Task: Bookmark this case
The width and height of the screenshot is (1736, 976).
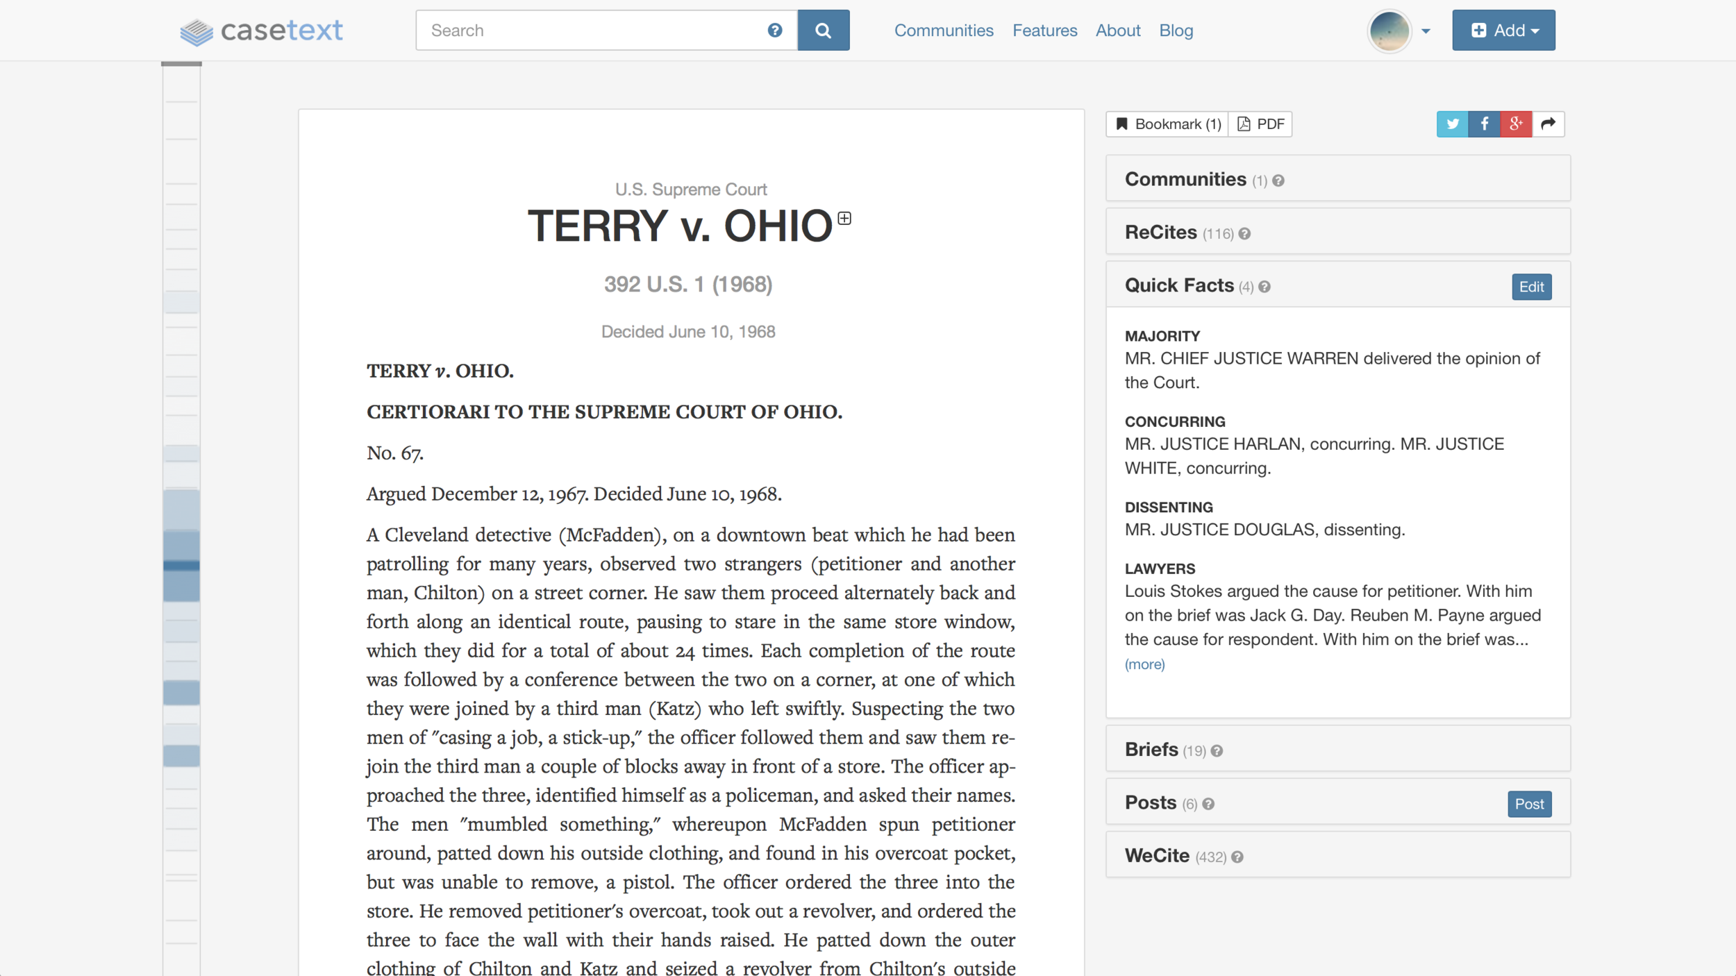Action: [x=1167, y=124]
